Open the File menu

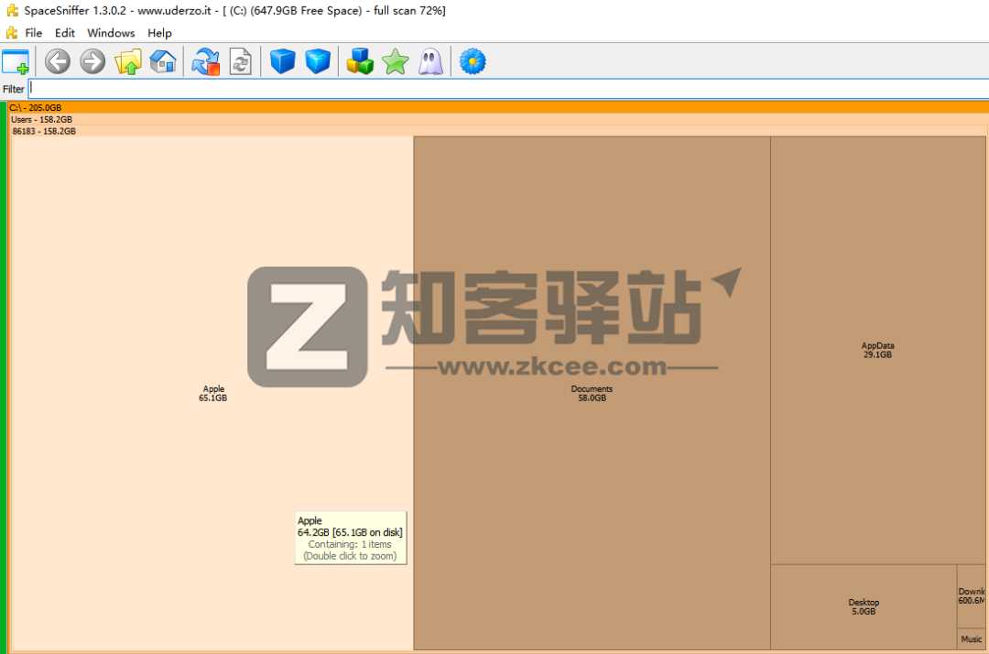click(x=33, y=33)
